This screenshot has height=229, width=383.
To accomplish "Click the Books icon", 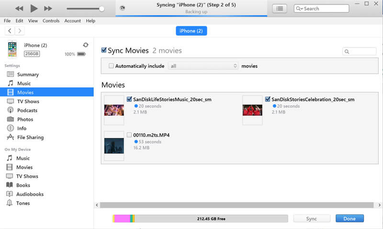I will (10, 185).
